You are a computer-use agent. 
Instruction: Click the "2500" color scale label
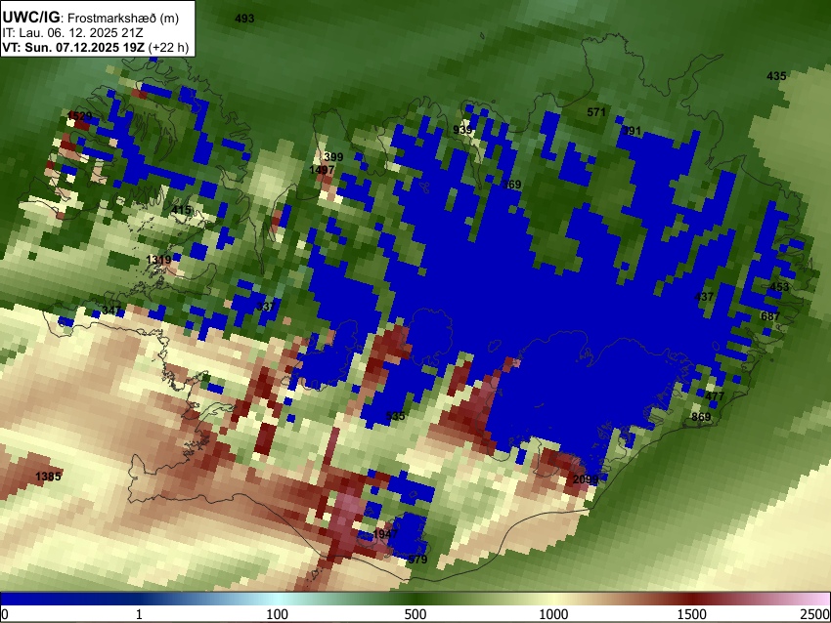click(815, 614)
